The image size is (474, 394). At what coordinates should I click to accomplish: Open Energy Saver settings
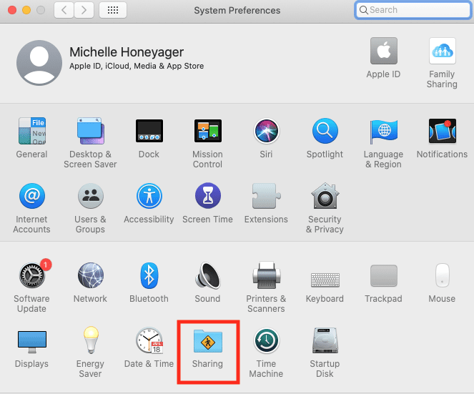[90, 342]
